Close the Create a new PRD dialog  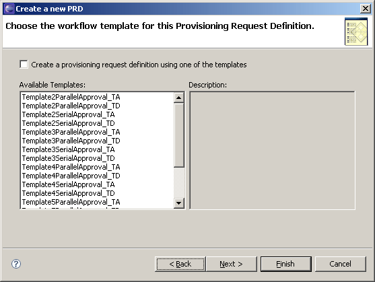point(365,9)
